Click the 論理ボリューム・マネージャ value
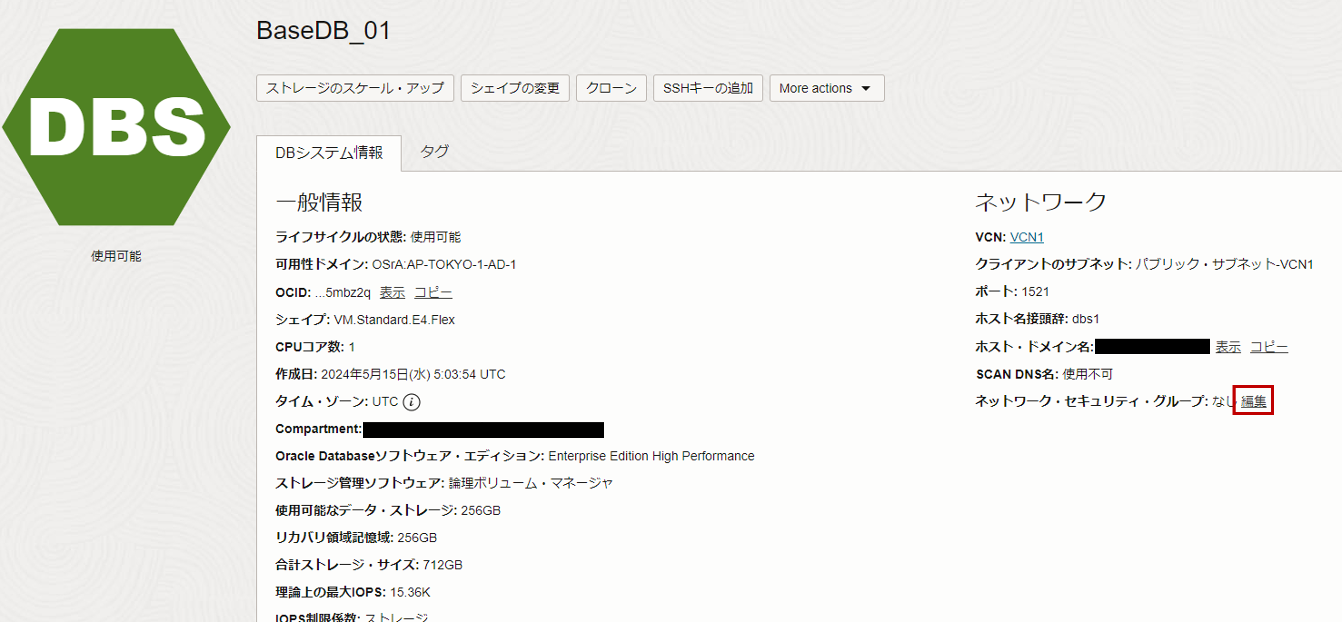Screen dimensions: 1342x622 (530, 483)
